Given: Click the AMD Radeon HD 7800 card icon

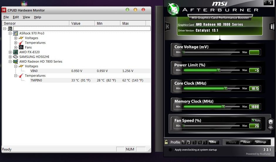Looking at the screenshot, I should point(16,61).
